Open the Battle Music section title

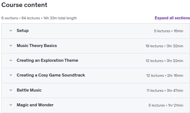(x=29, y=90)
